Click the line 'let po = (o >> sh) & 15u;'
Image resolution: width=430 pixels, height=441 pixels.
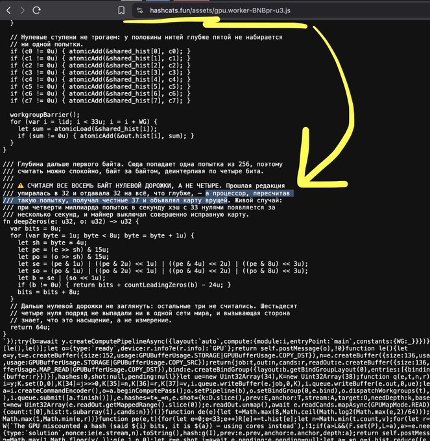click(64, 257)
